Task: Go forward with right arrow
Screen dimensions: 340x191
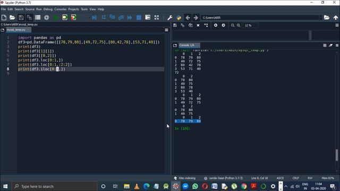Action: pos(195,18)
